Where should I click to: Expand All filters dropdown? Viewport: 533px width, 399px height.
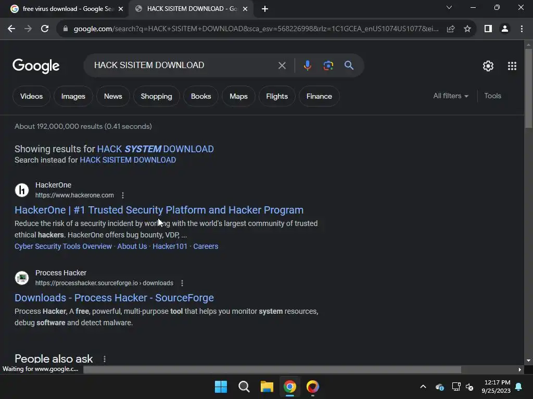[x=451, y=96]
